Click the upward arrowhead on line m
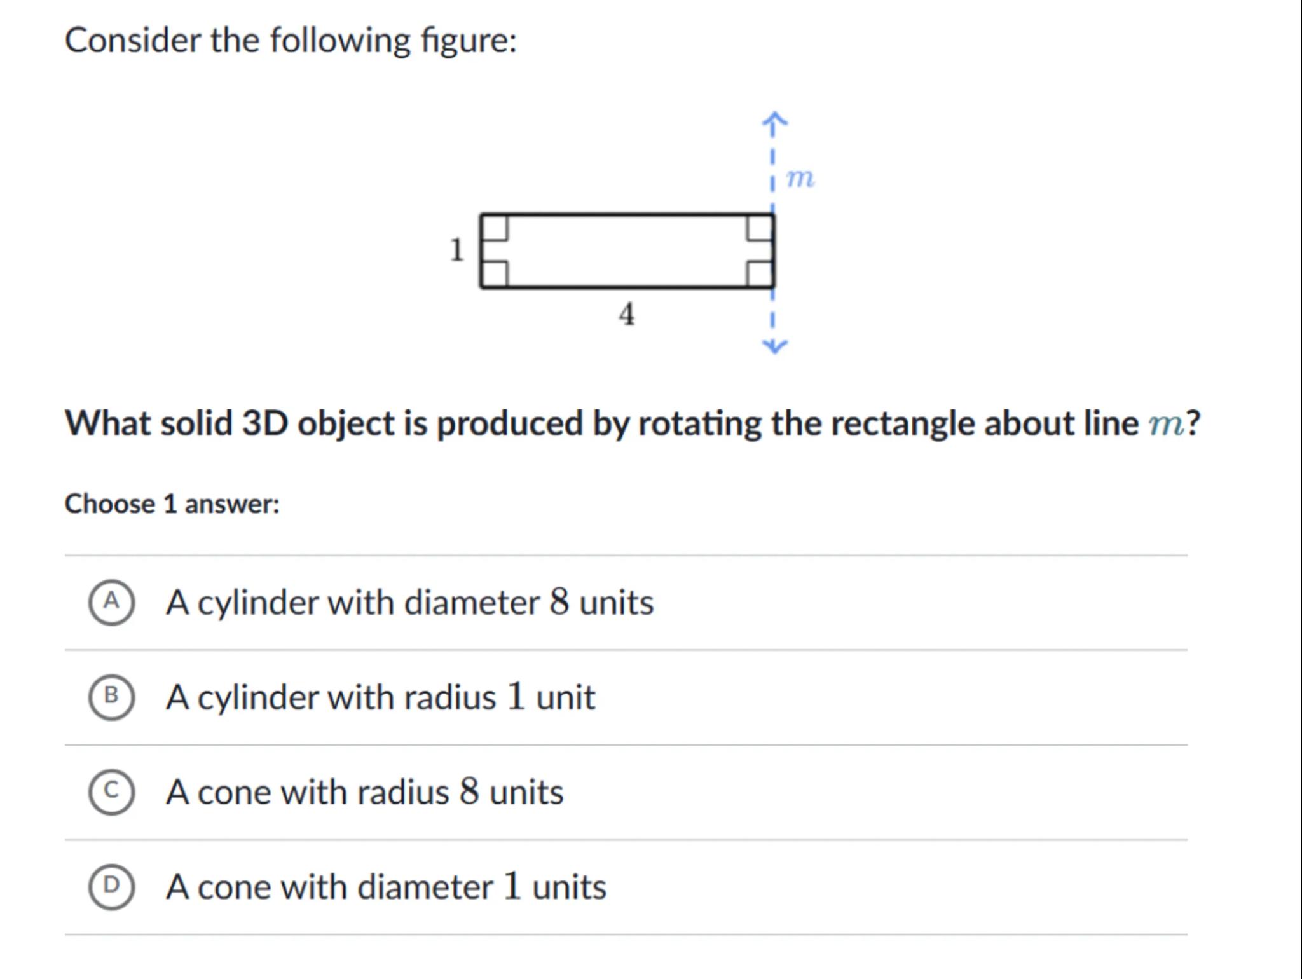The height and width of the screenshot is (979, 1302). click(774, 120)
